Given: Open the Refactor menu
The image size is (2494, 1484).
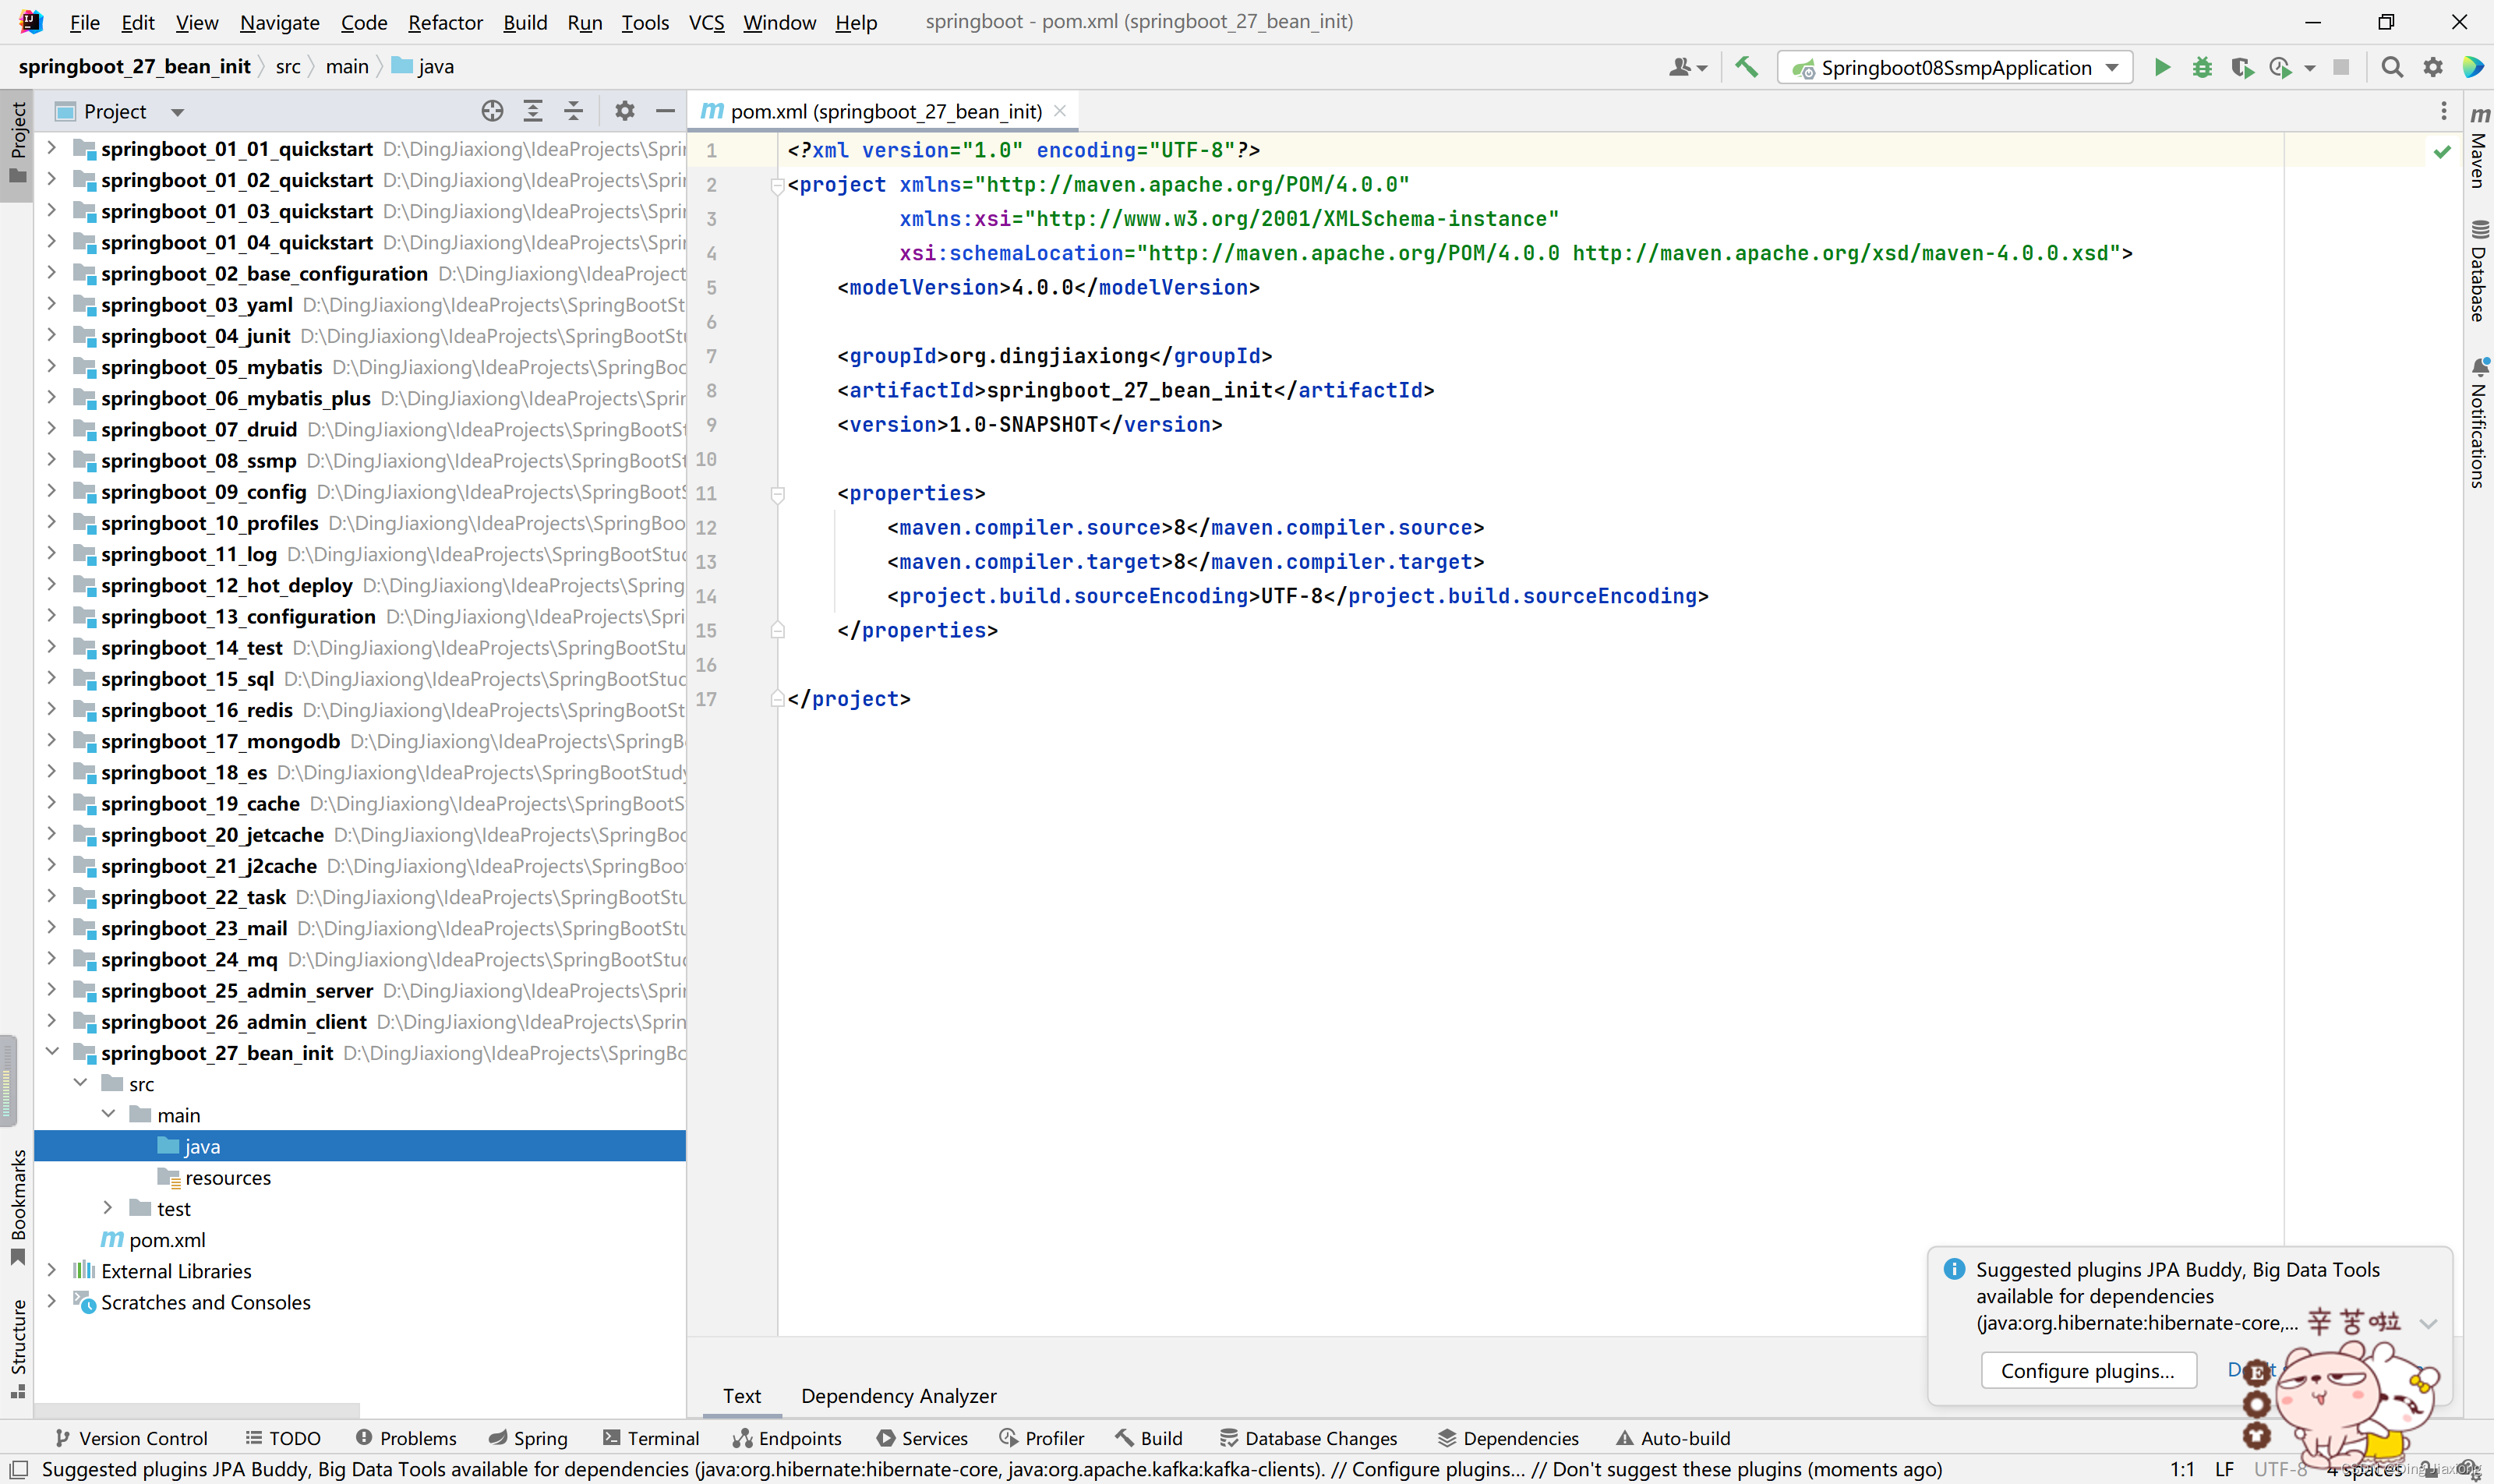Looking at the screenshot, I should [445, 22].
